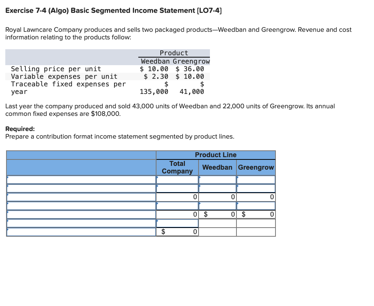374x306 pixels.
Task: Open the fifth row label dropdown in answer table
Action: point(81,214)
